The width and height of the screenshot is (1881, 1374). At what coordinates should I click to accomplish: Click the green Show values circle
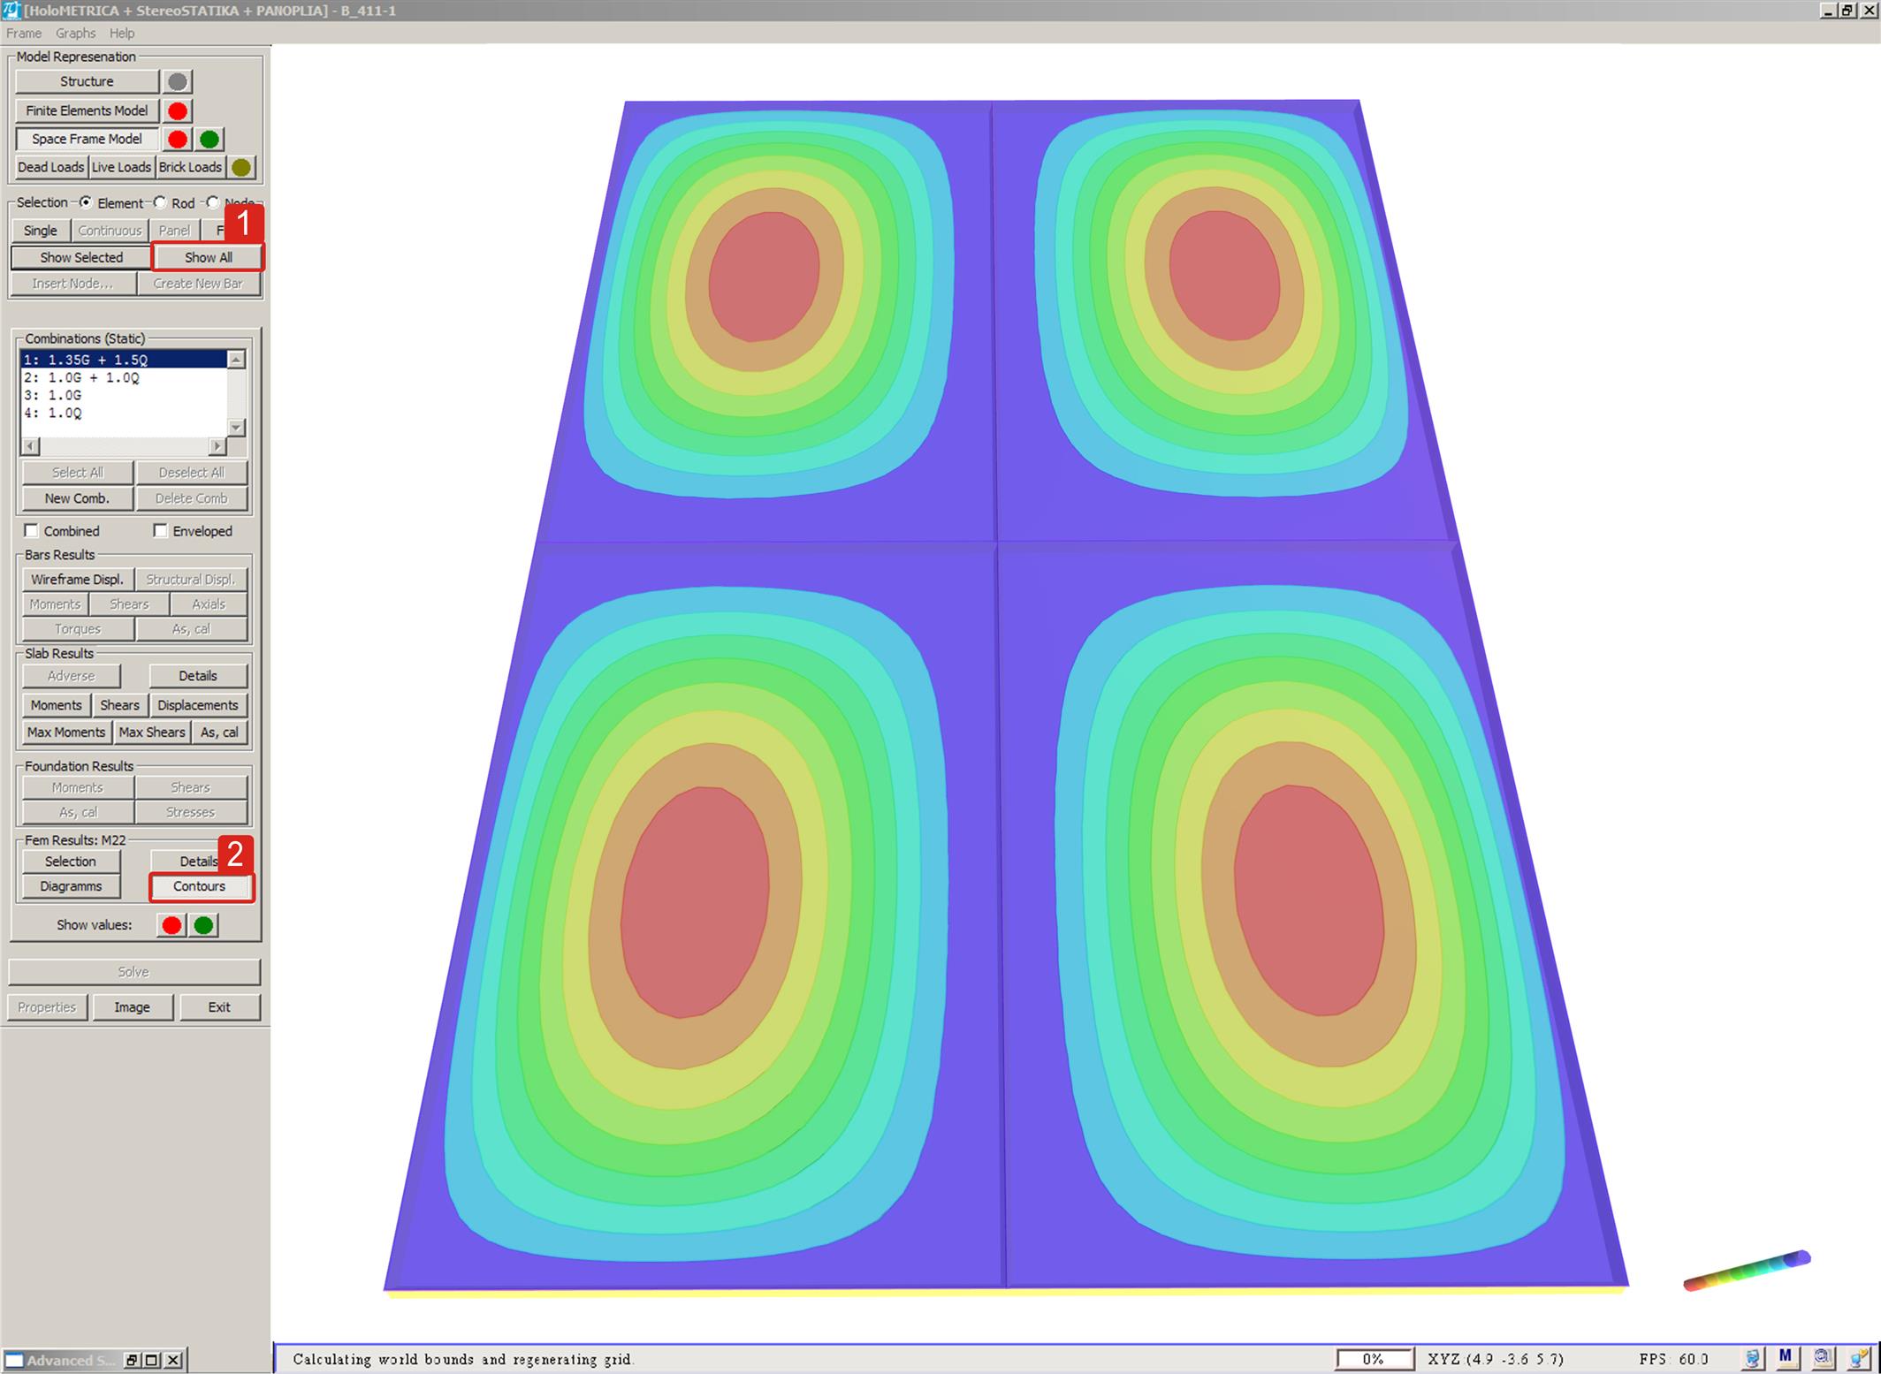coord(203,925)
